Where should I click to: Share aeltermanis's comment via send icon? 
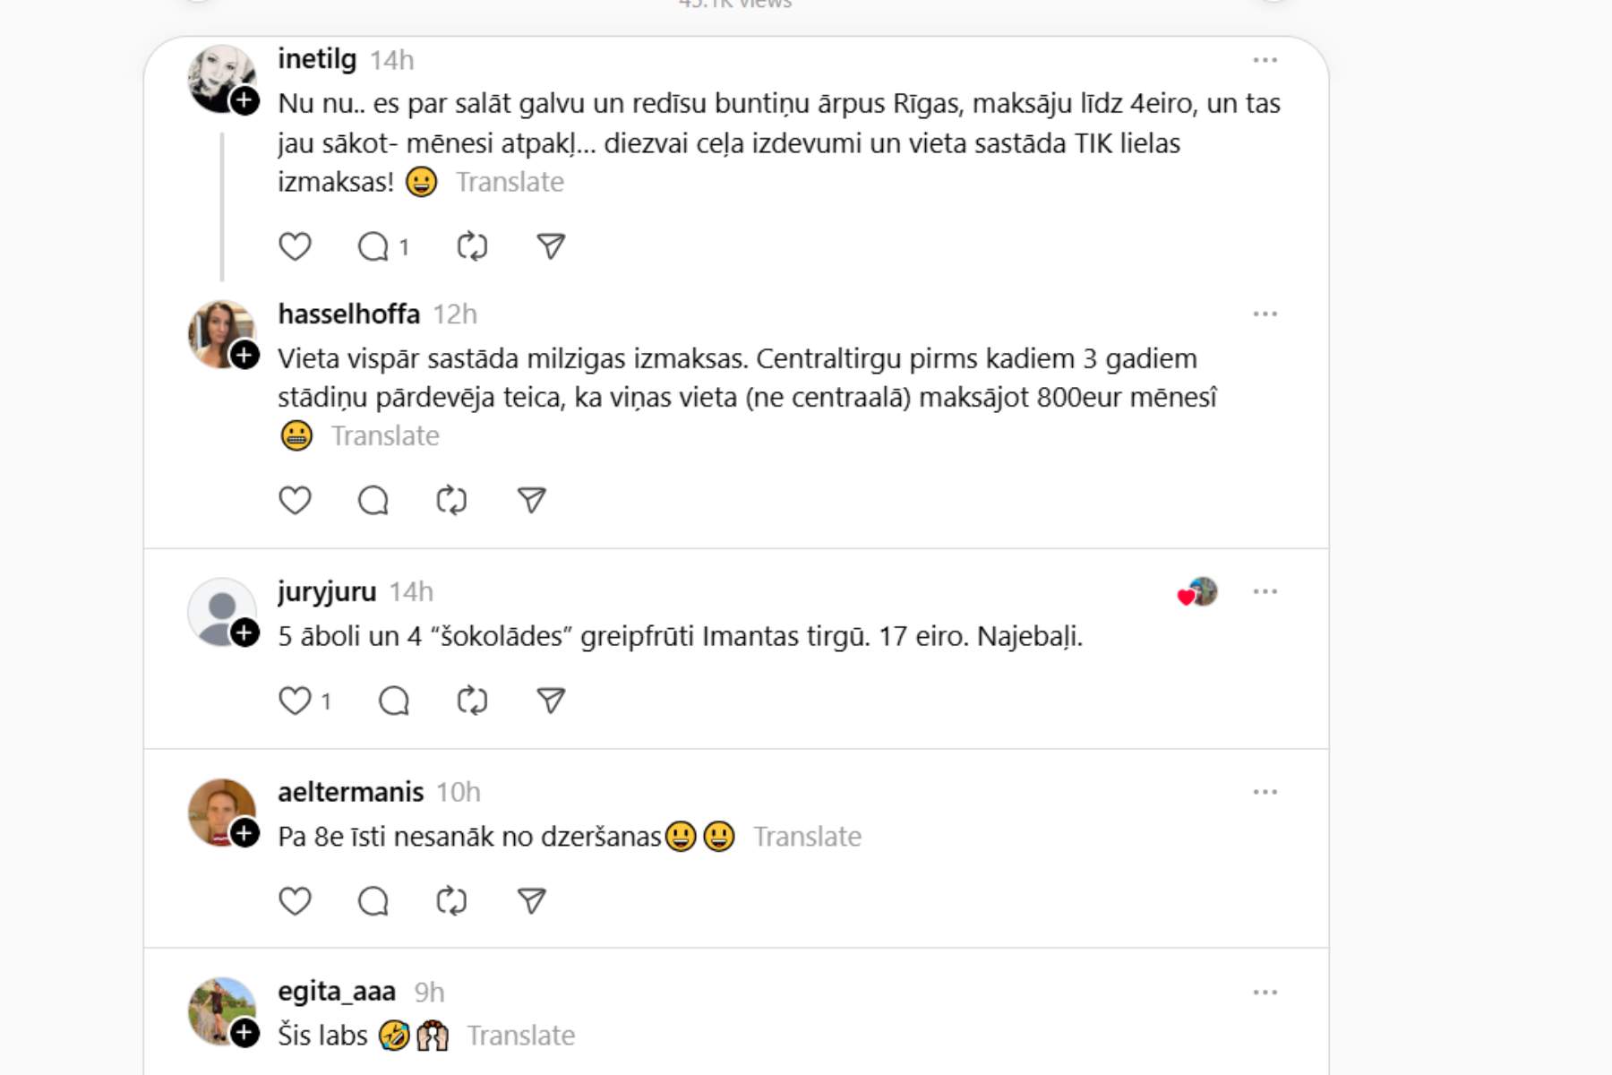(x=531, y=900)
